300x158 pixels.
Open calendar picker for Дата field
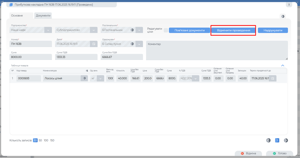94,44
